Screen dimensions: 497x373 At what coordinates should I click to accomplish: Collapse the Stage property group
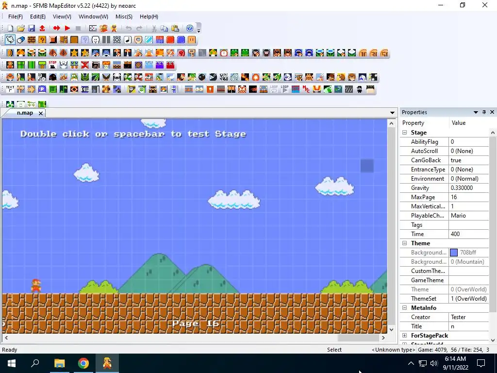tap(405, 133)
